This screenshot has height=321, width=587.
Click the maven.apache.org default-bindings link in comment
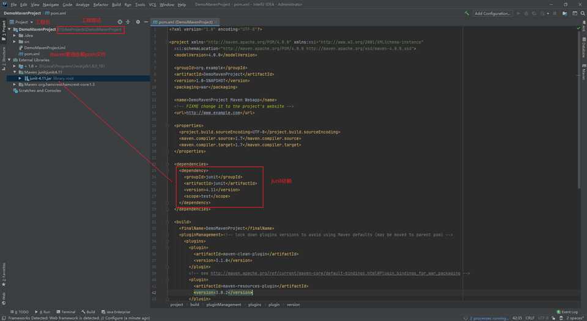click(335, 273)
